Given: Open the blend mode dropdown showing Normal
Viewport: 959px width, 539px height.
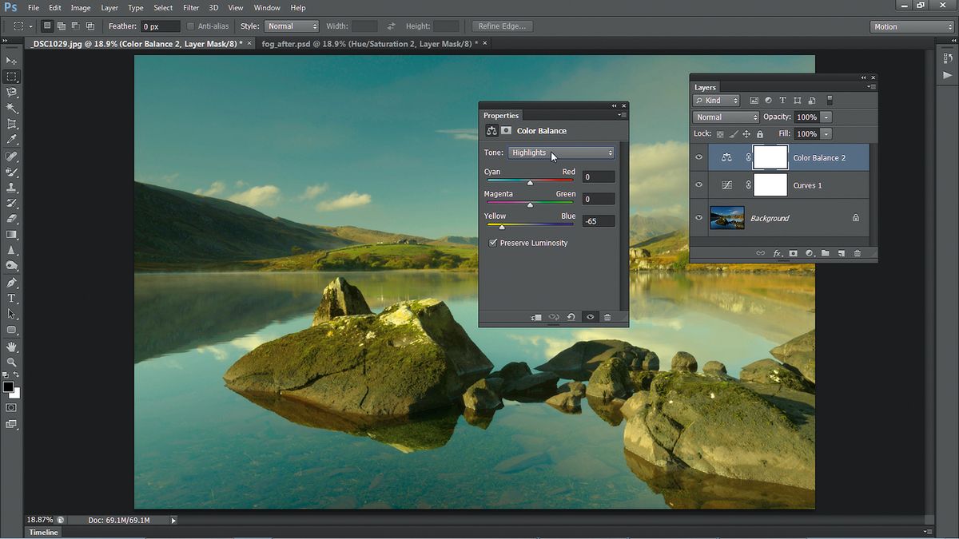Looking at the screenshot, I should tap(725, 117).
